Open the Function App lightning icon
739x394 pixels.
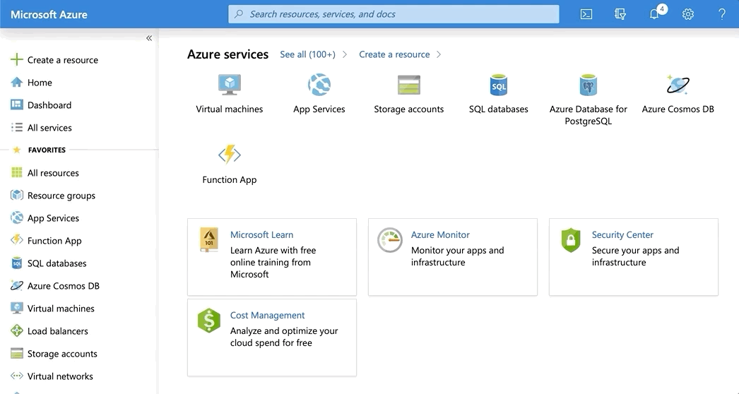point(230,155)
